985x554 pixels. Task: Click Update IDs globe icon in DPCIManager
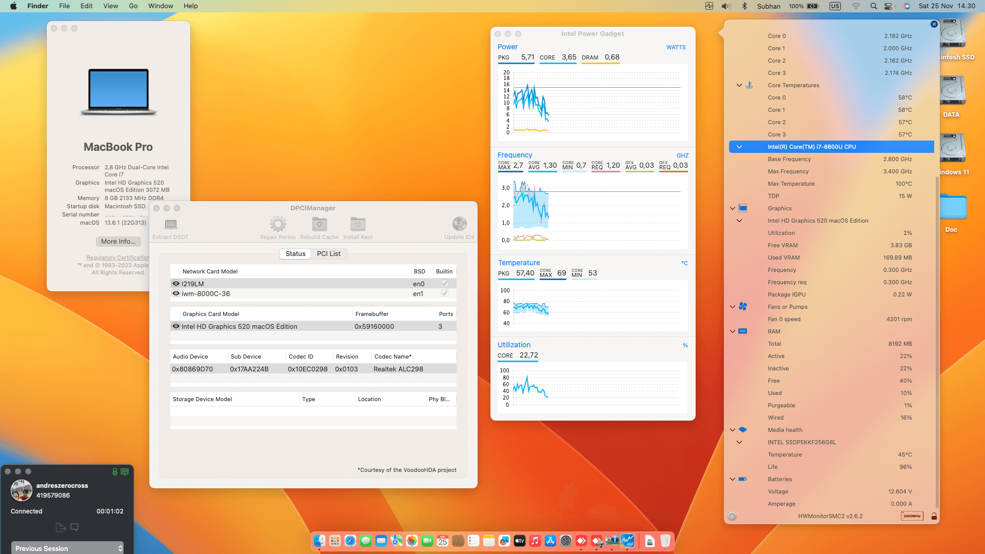point(459,224)
